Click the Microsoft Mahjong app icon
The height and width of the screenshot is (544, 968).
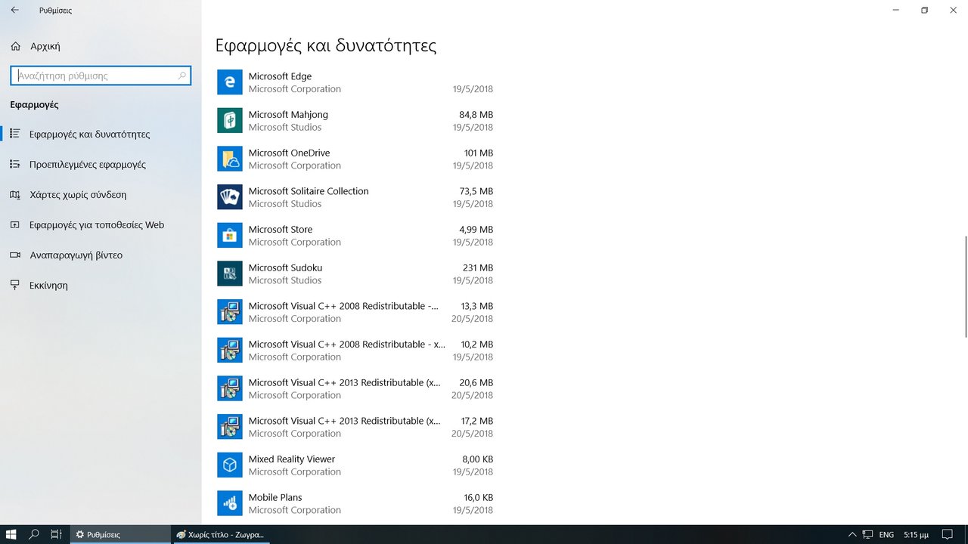230,121
